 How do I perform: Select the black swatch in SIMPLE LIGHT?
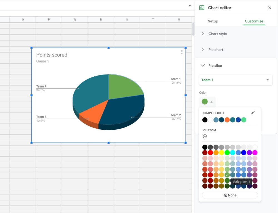pyautogui.click(x=205, y=120)
